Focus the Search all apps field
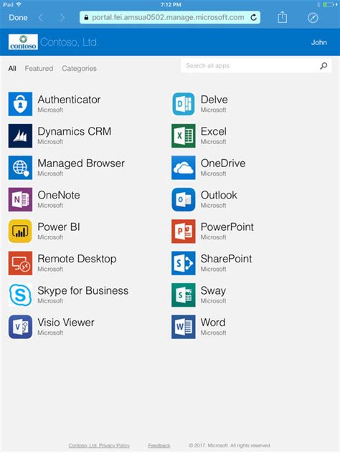This screenshot has width=340, height=453. [x=256, y=66]
